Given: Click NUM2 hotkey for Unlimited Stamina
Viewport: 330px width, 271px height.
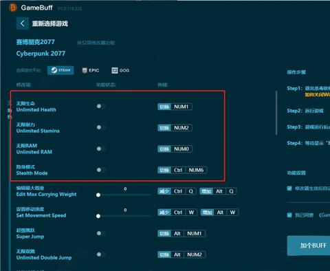Looking at the screenshot, I should [181, 128].
